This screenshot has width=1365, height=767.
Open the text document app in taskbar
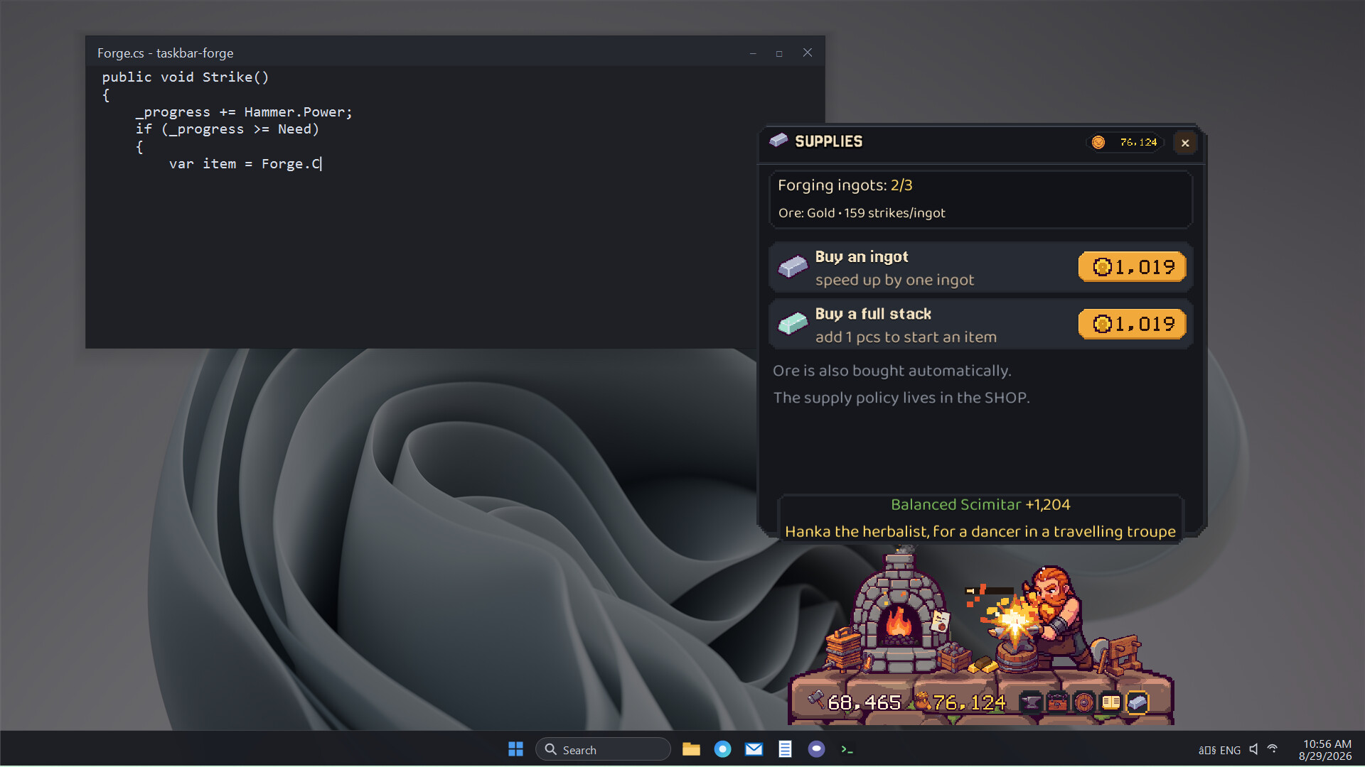[785, 749]
